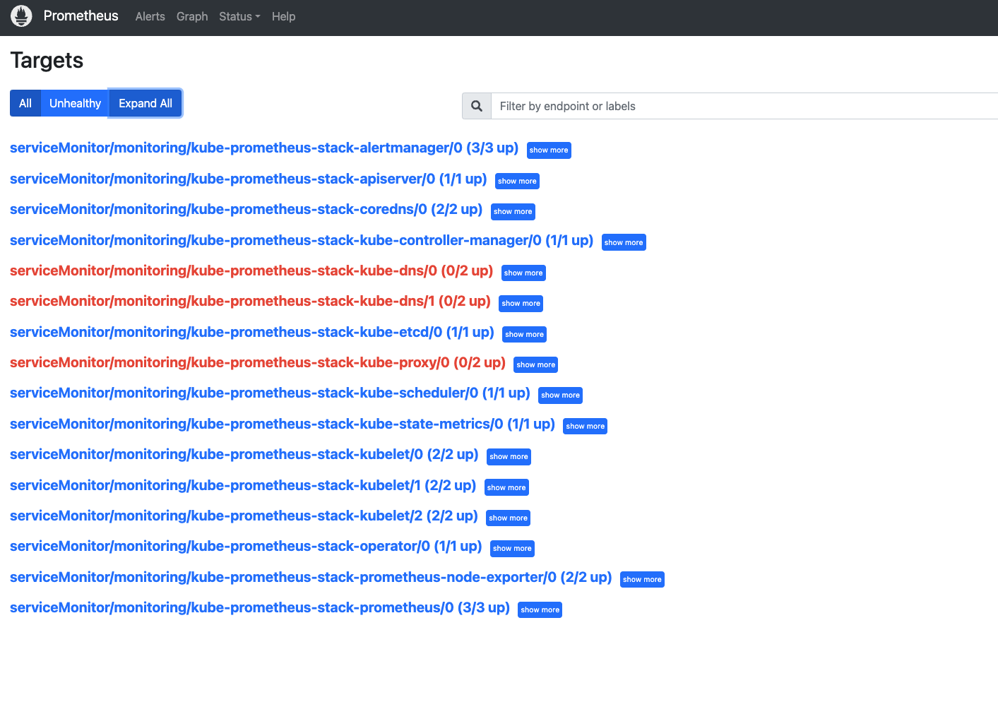Click the search magnifier icon
Screen dimensions: 998x702
pos(477,106)
